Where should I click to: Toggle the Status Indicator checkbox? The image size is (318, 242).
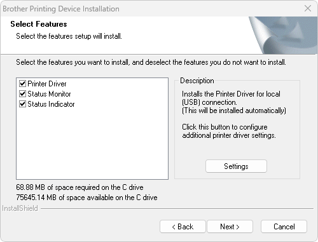22,104
